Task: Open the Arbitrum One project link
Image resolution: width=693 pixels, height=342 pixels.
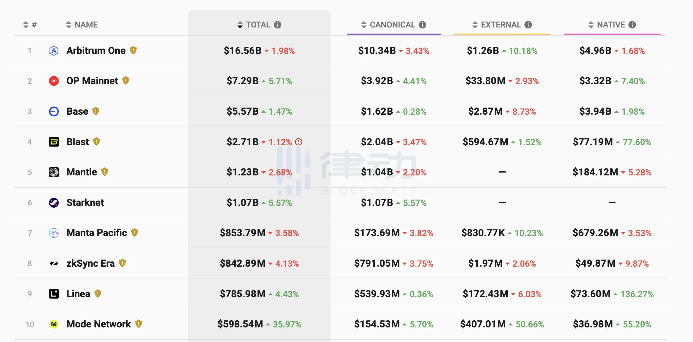Action: coord(96,51)
